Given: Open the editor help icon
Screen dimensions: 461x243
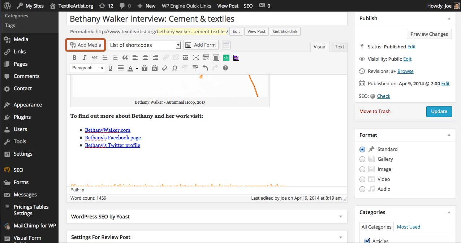Looking at the screenshot, I should click(x=225, y=68).
